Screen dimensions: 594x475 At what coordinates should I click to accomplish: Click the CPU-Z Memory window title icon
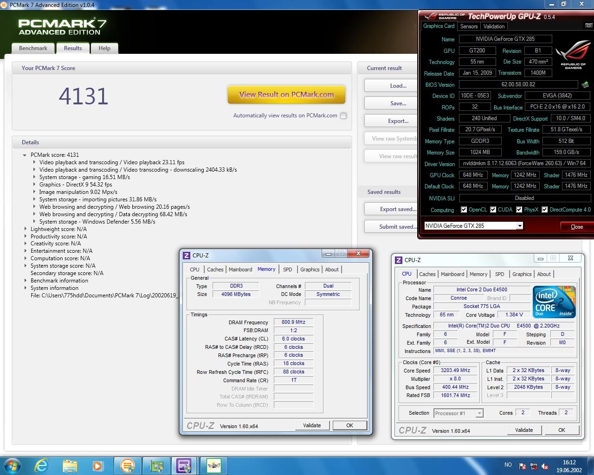187,255
